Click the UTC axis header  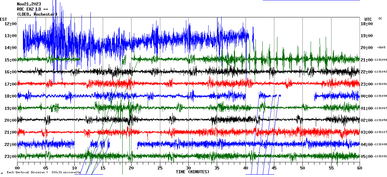point(368,19)
